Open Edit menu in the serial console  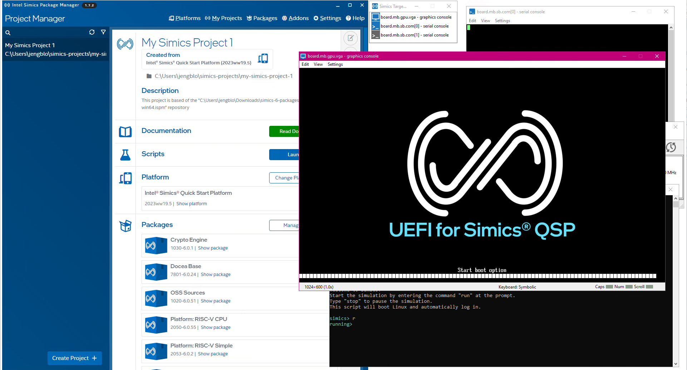[472, 21]
